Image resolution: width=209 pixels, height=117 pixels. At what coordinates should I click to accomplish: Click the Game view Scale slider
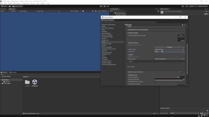50,11
